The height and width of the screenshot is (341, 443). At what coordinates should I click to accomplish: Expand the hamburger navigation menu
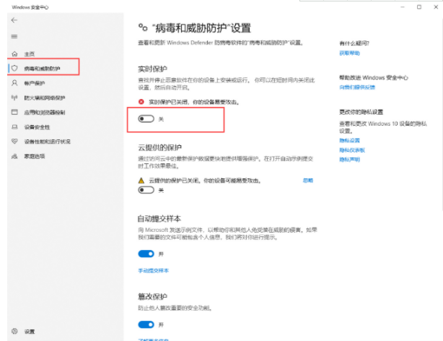(x=14, y=36)
